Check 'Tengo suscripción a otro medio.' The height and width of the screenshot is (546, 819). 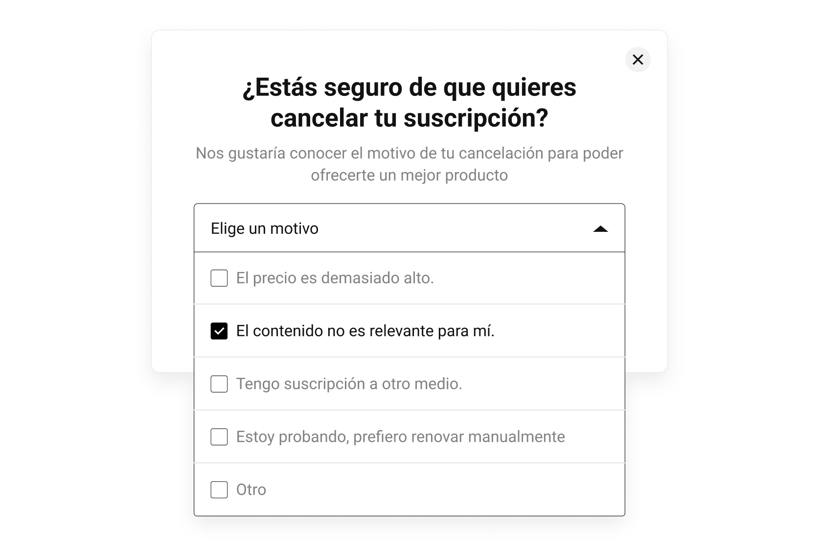[x=219, y=384]
